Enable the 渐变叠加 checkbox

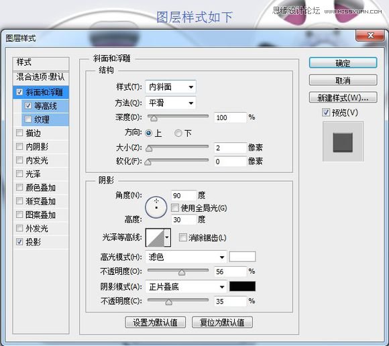[19, 201]
